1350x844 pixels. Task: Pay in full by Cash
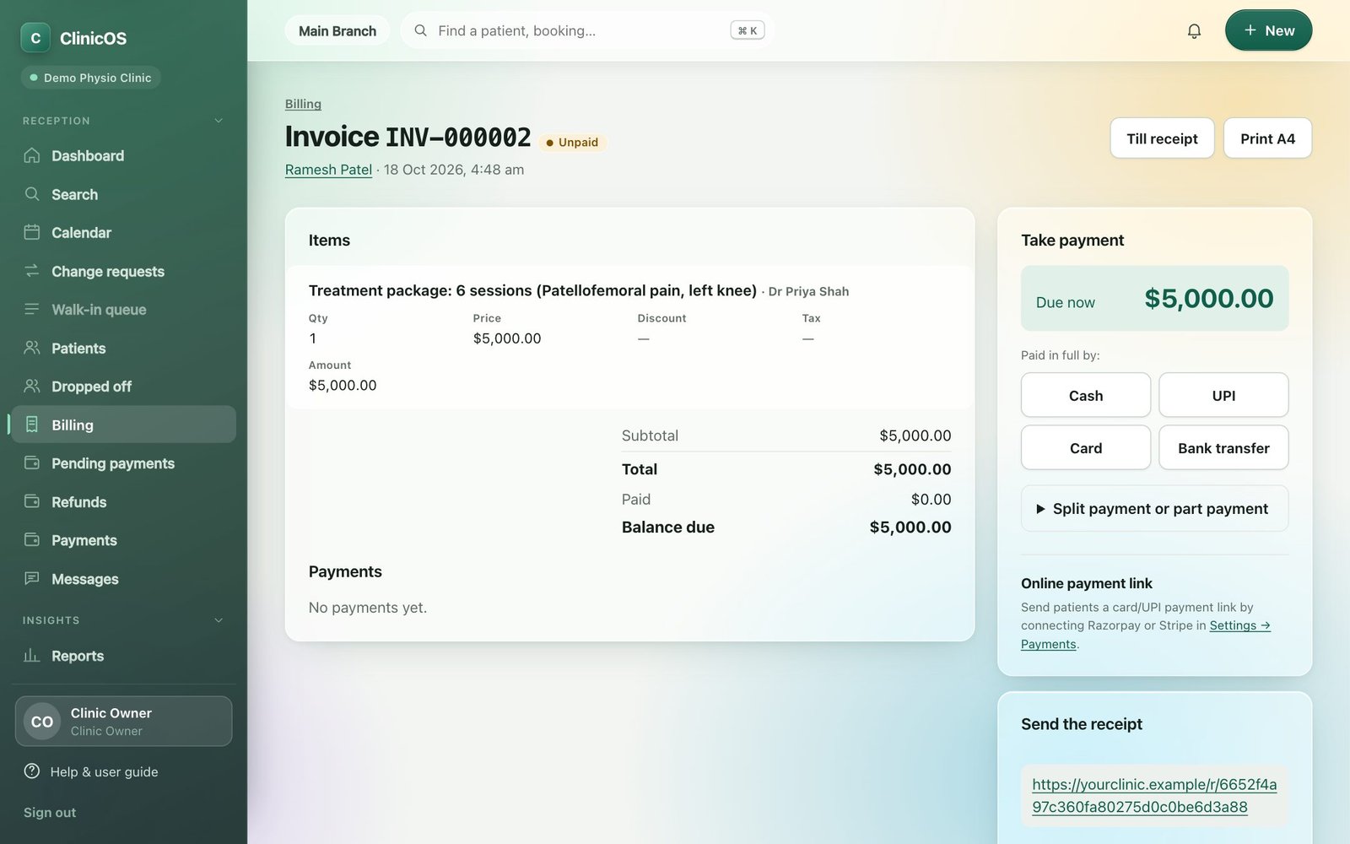(1086, 395)
